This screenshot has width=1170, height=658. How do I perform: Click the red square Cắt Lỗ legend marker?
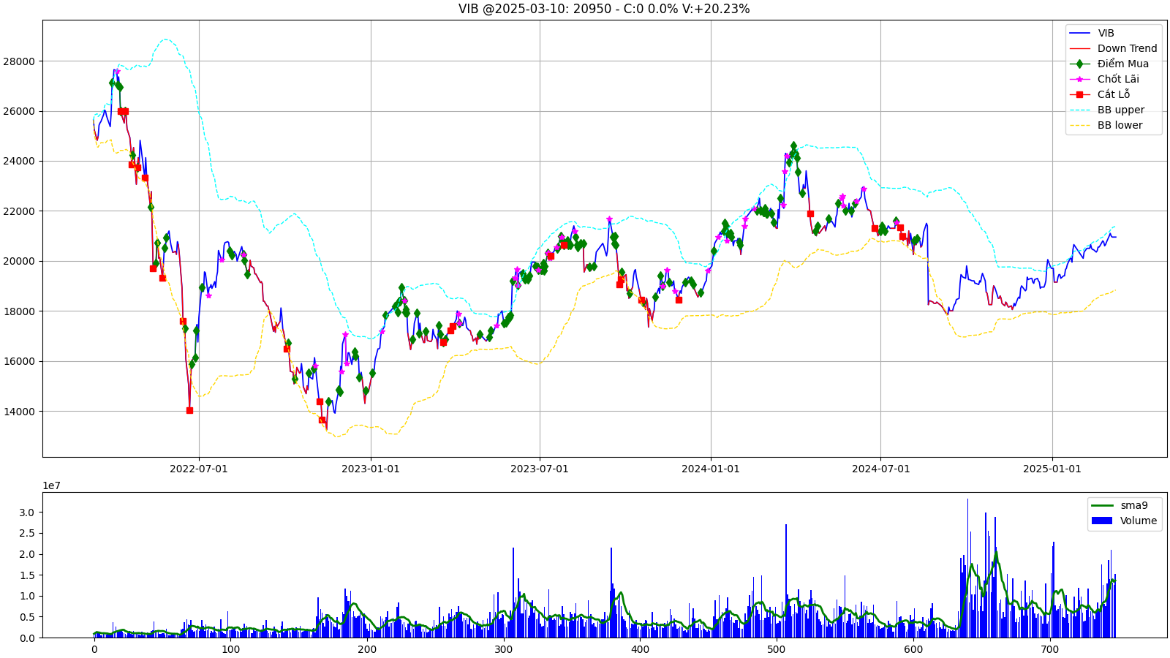point(1079,94)
